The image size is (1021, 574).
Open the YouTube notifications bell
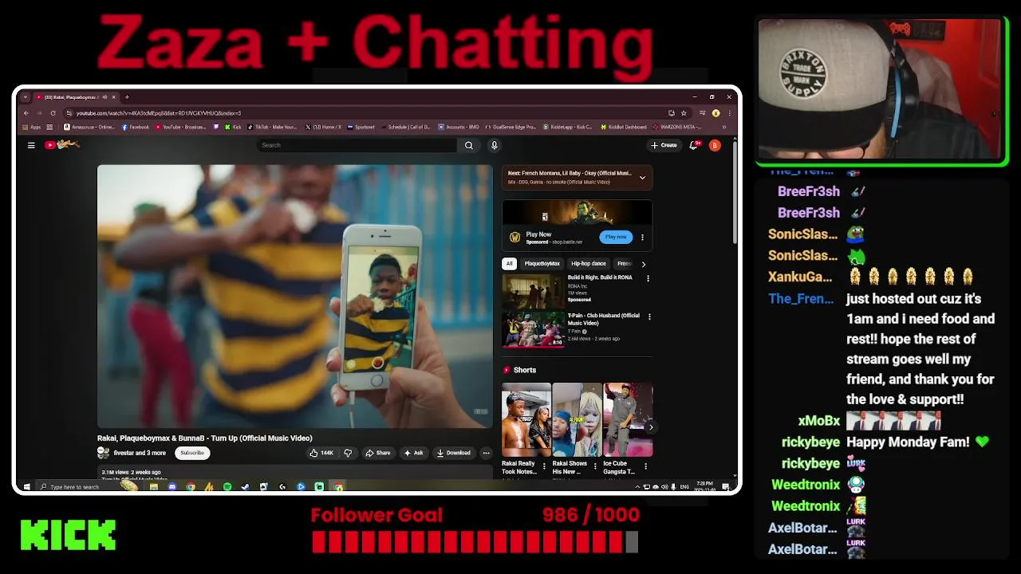coord(695,145)
